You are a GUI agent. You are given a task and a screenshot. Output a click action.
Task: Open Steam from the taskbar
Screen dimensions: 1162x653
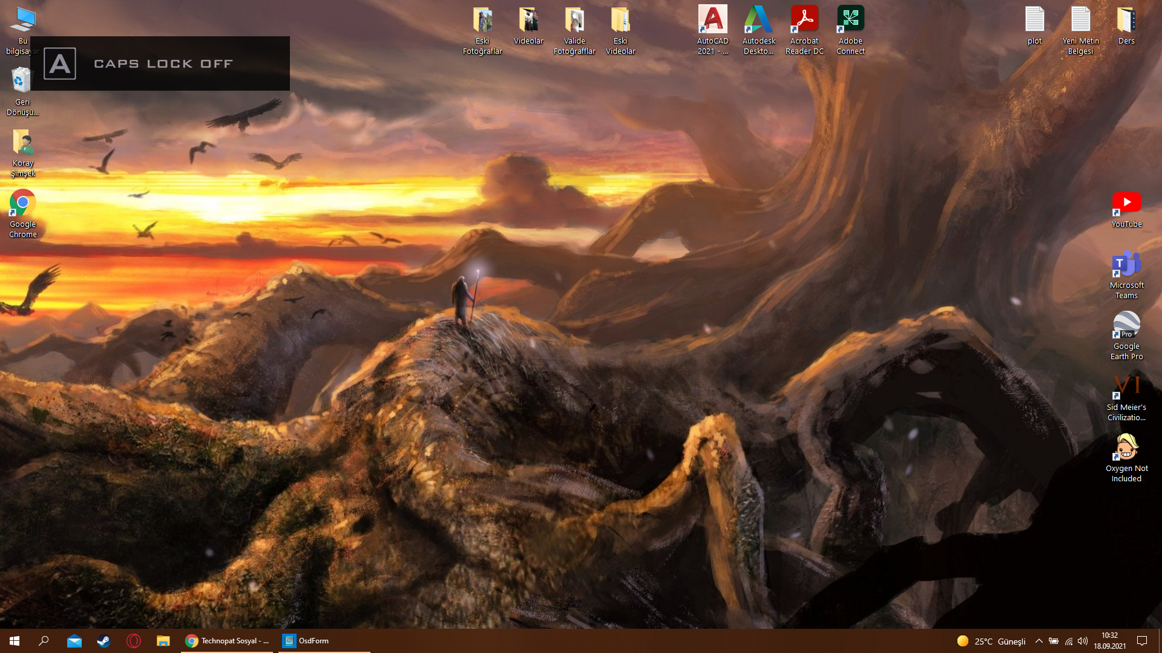[x=103, y=641]
